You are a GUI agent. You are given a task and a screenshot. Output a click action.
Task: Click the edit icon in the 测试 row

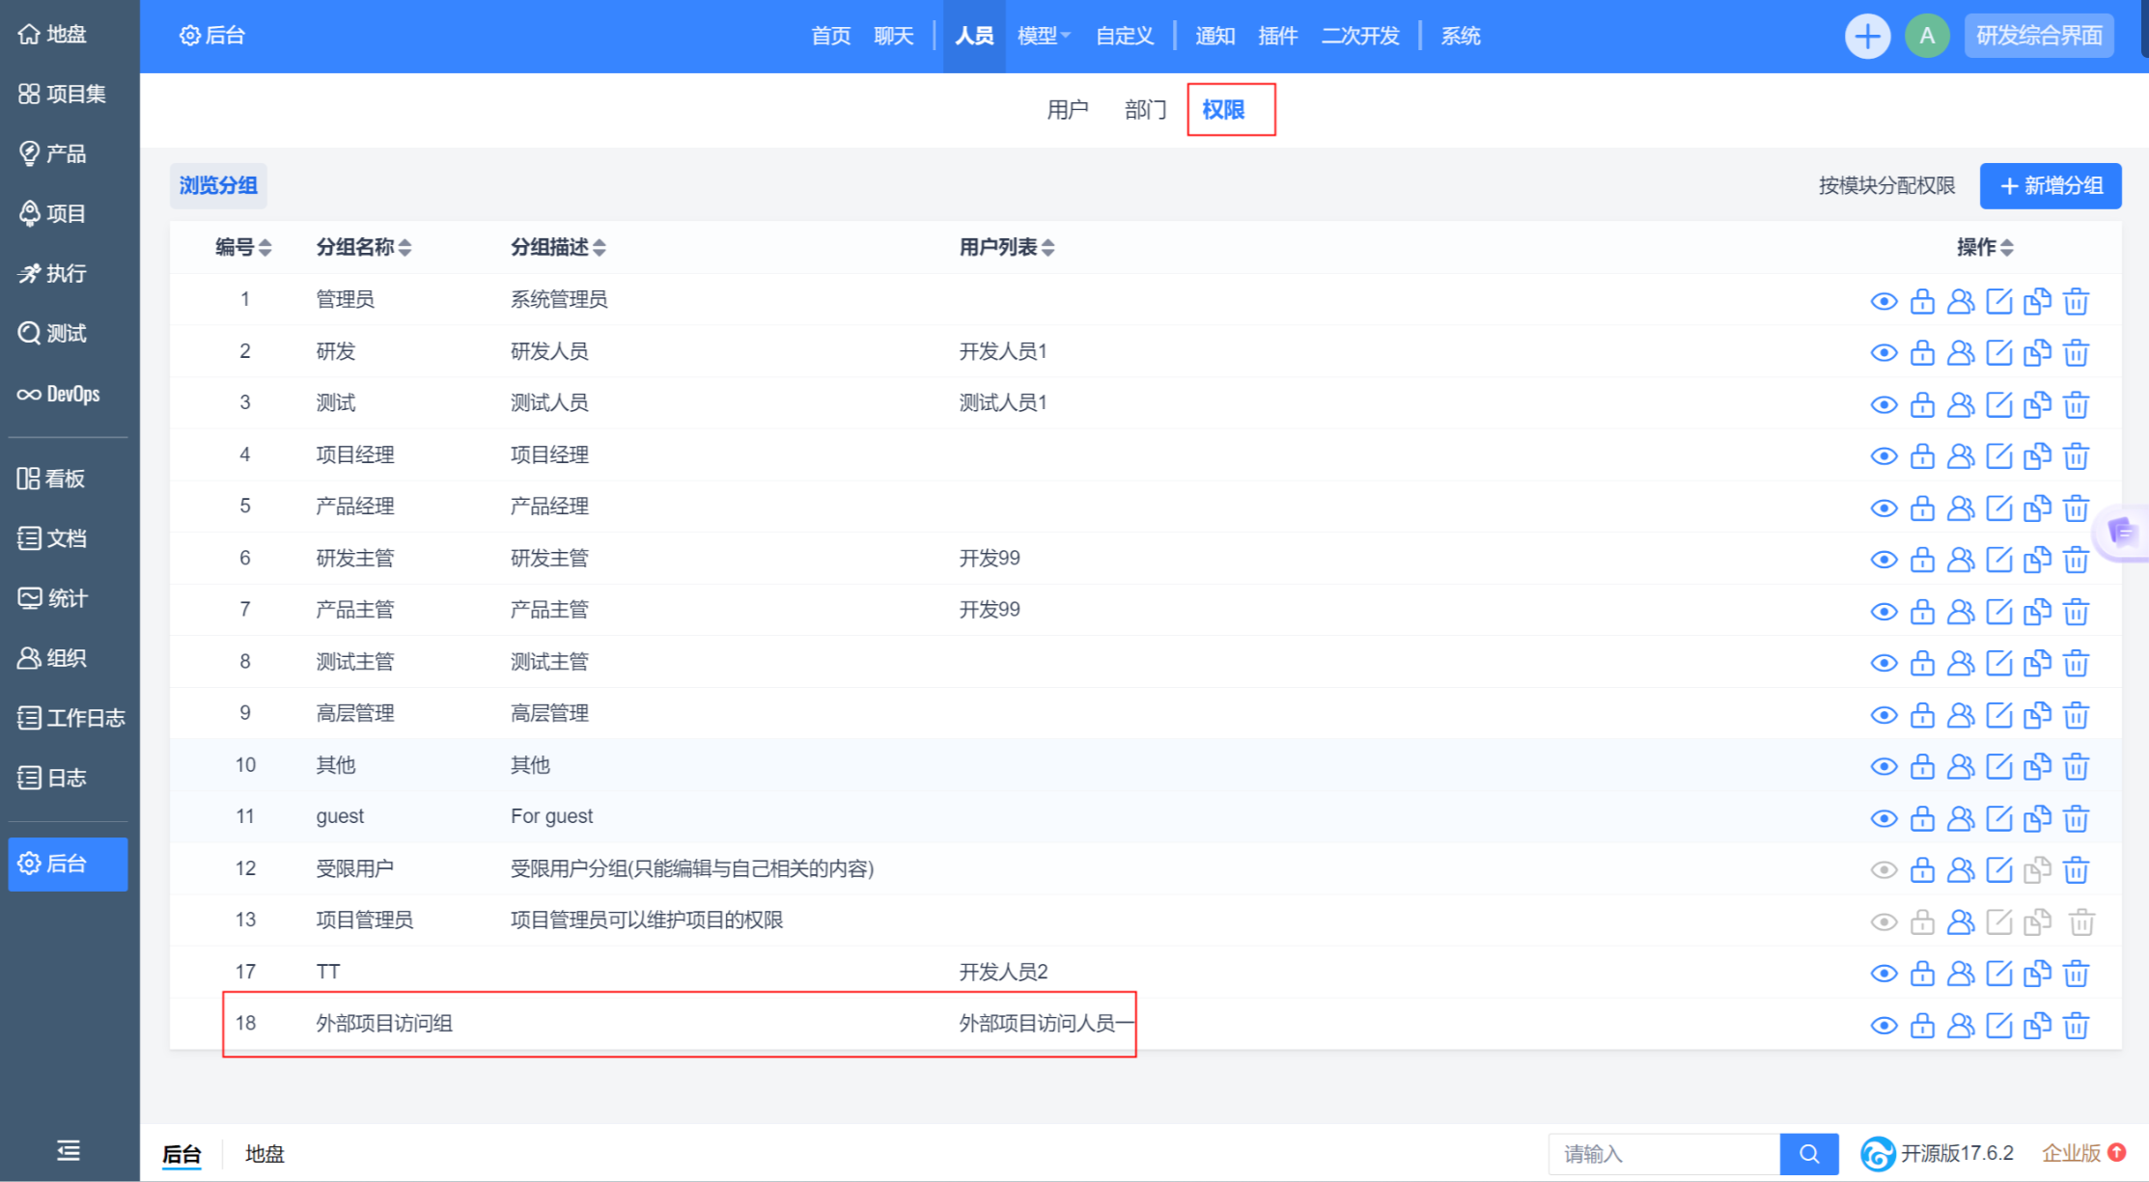(x=1999, y=404)
